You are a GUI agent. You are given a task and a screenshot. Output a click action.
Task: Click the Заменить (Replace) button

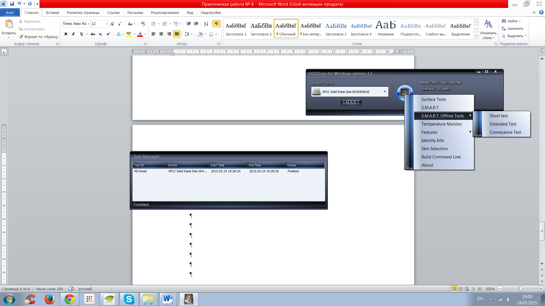[512, 28]
